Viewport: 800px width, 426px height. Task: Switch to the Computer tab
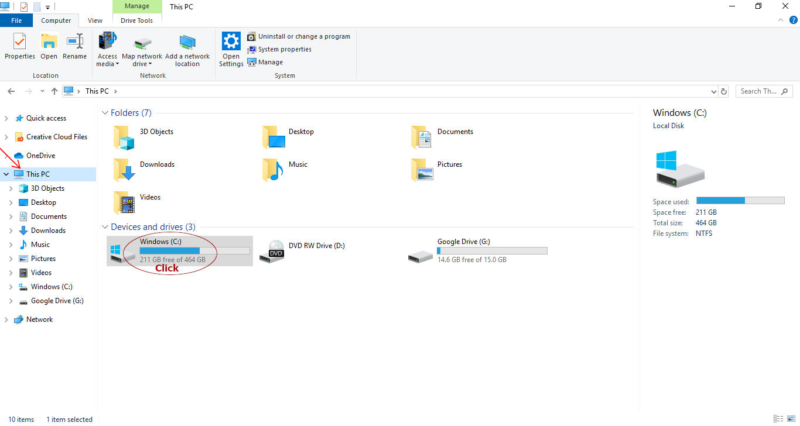pyautogui.click(x=56, y=20)
